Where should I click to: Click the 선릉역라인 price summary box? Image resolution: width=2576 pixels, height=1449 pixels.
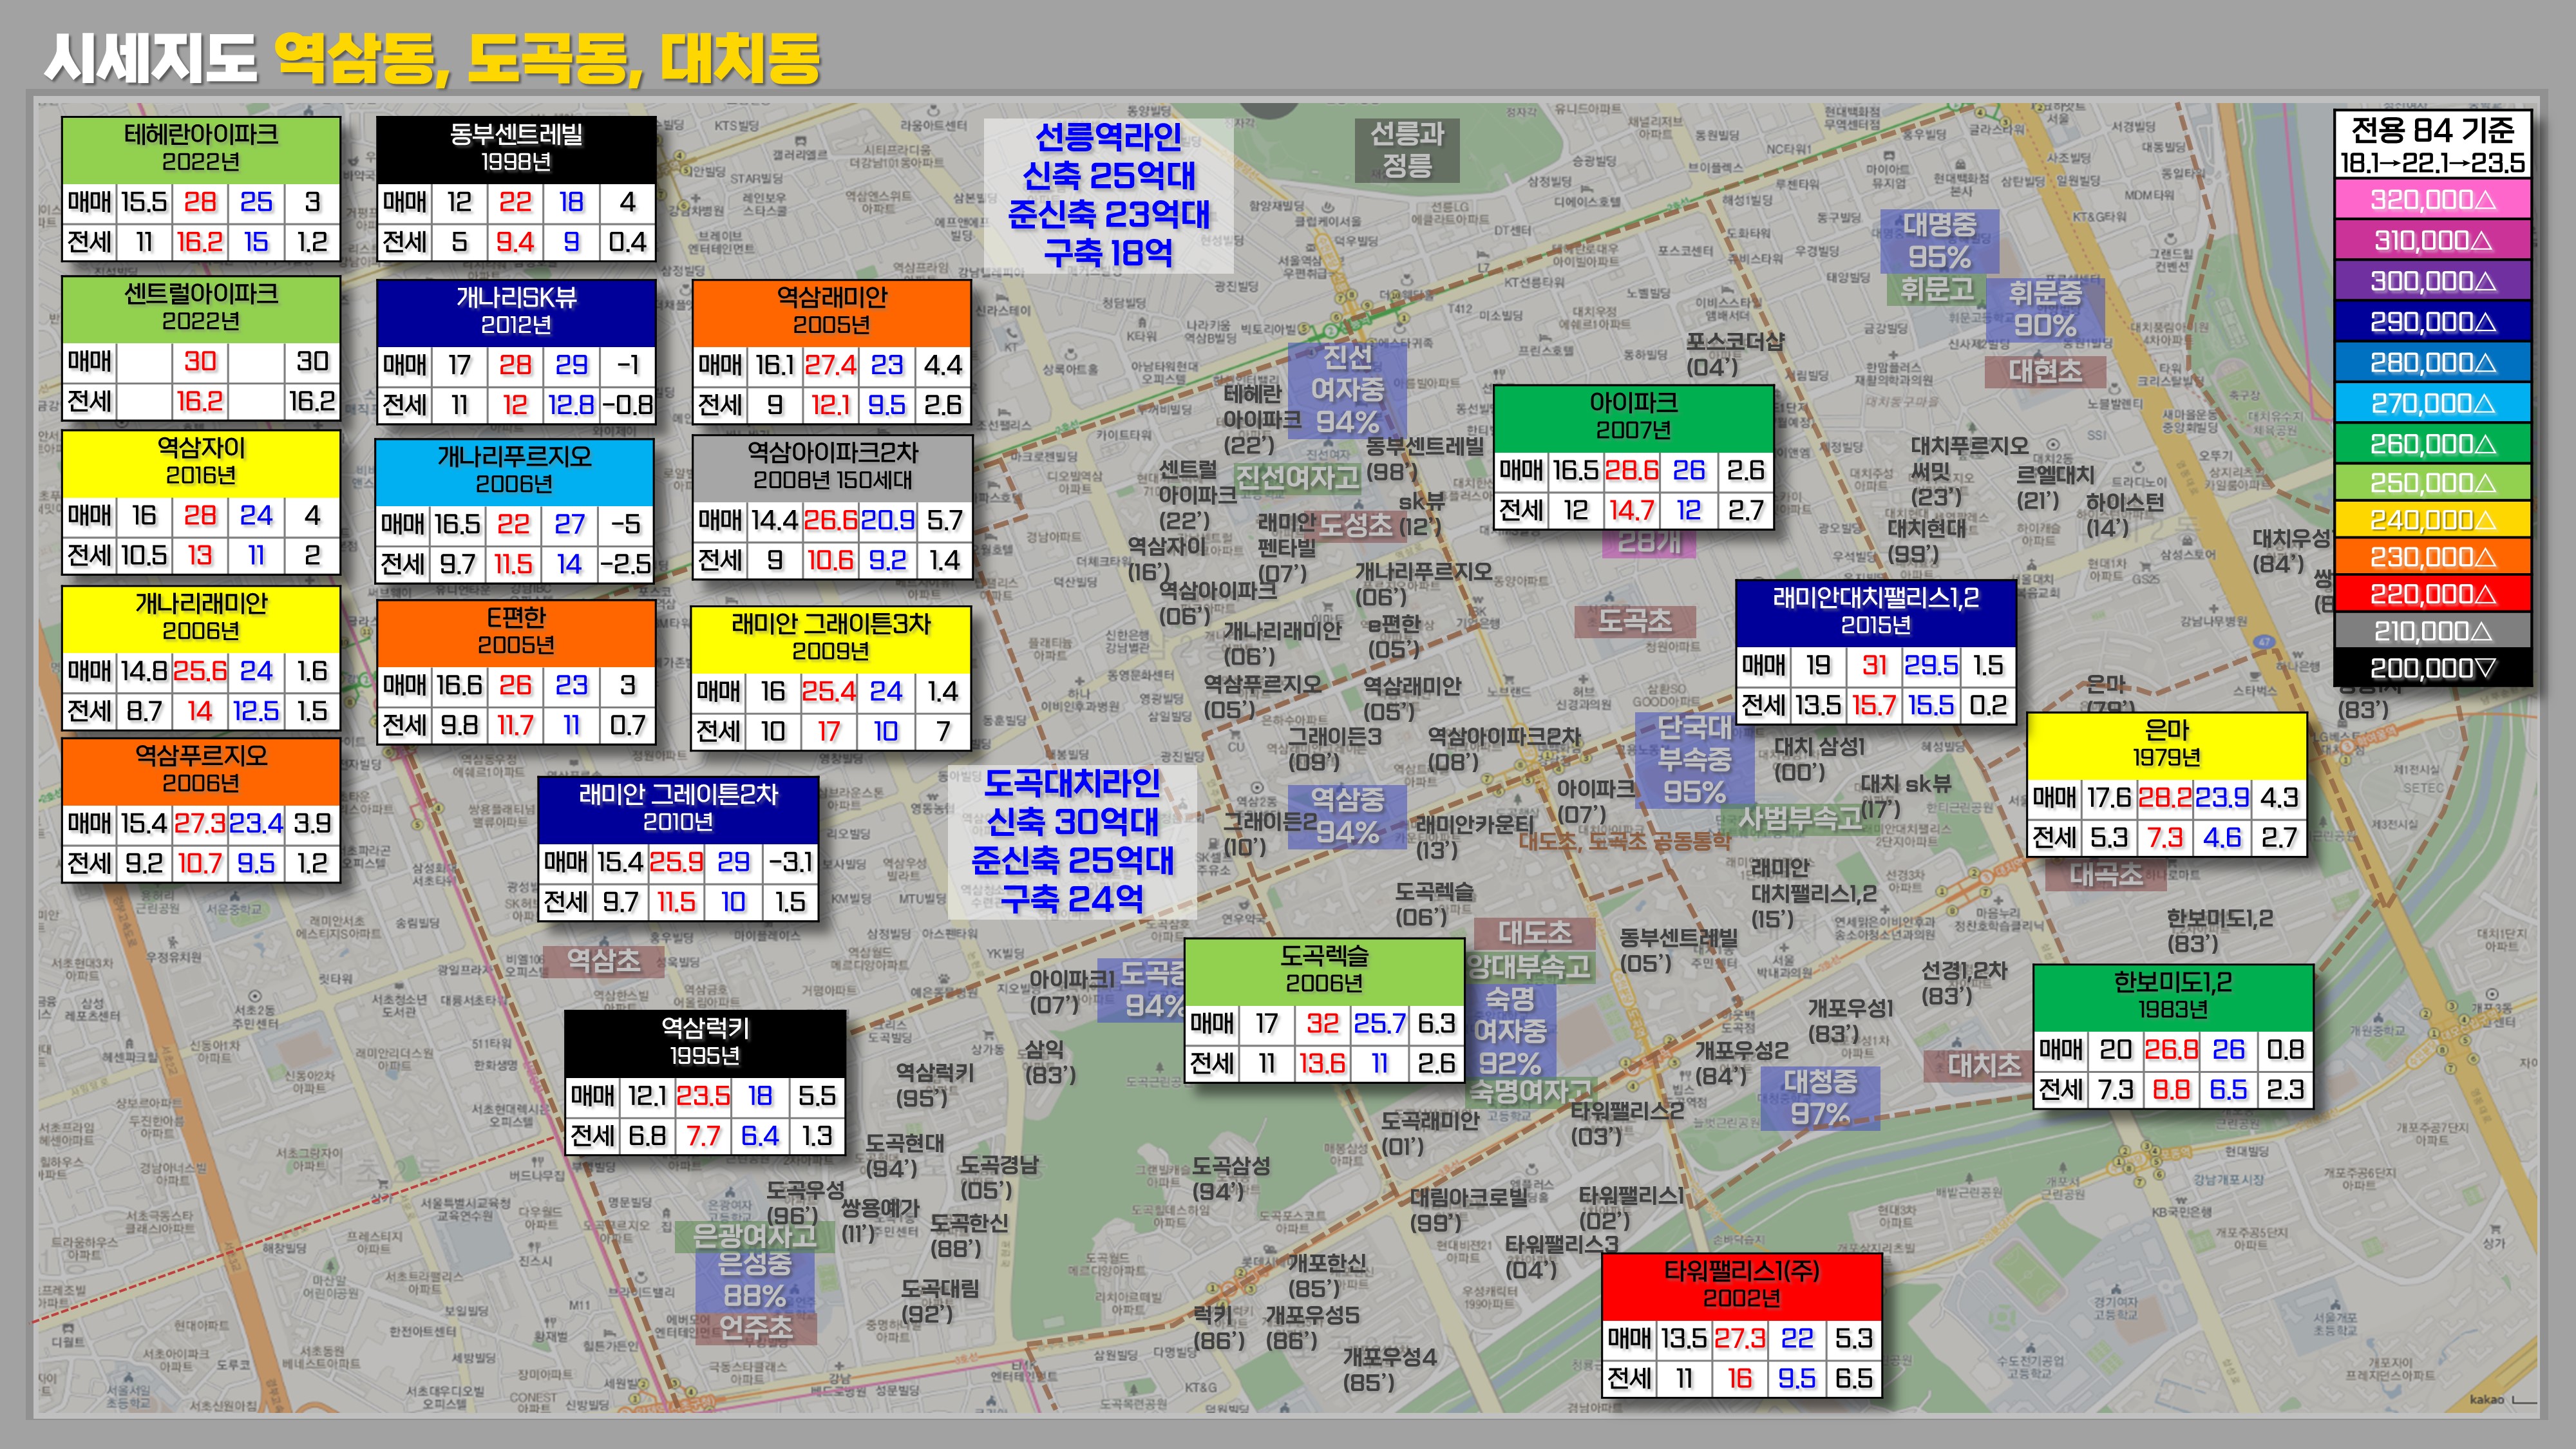coord(1108,196)
